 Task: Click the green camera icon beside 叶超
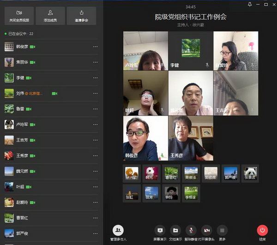(x=28, y=187)
